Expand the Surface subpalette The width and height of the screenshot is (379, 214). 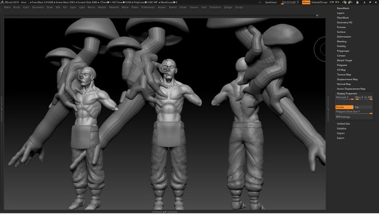pyautogui.click(x=341, y=32)
